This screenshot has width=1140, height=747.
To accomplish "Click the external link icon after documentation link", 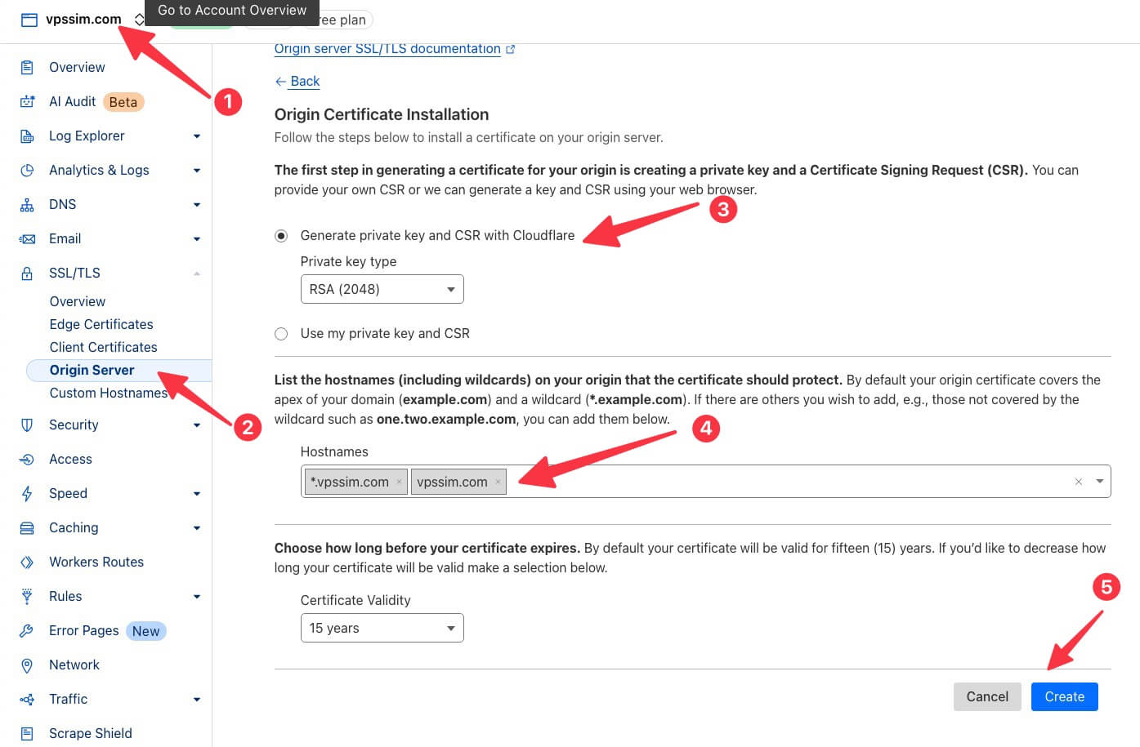I will coord(511,49).
